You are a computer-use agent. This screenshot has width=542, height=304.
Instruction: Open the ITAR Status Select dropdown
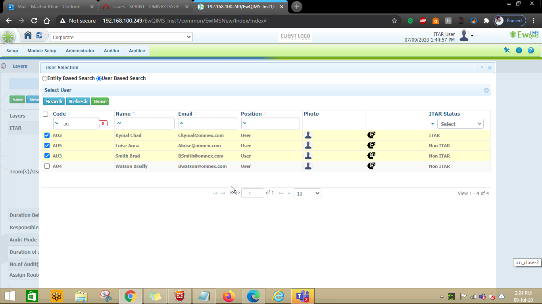click(460, 124)
